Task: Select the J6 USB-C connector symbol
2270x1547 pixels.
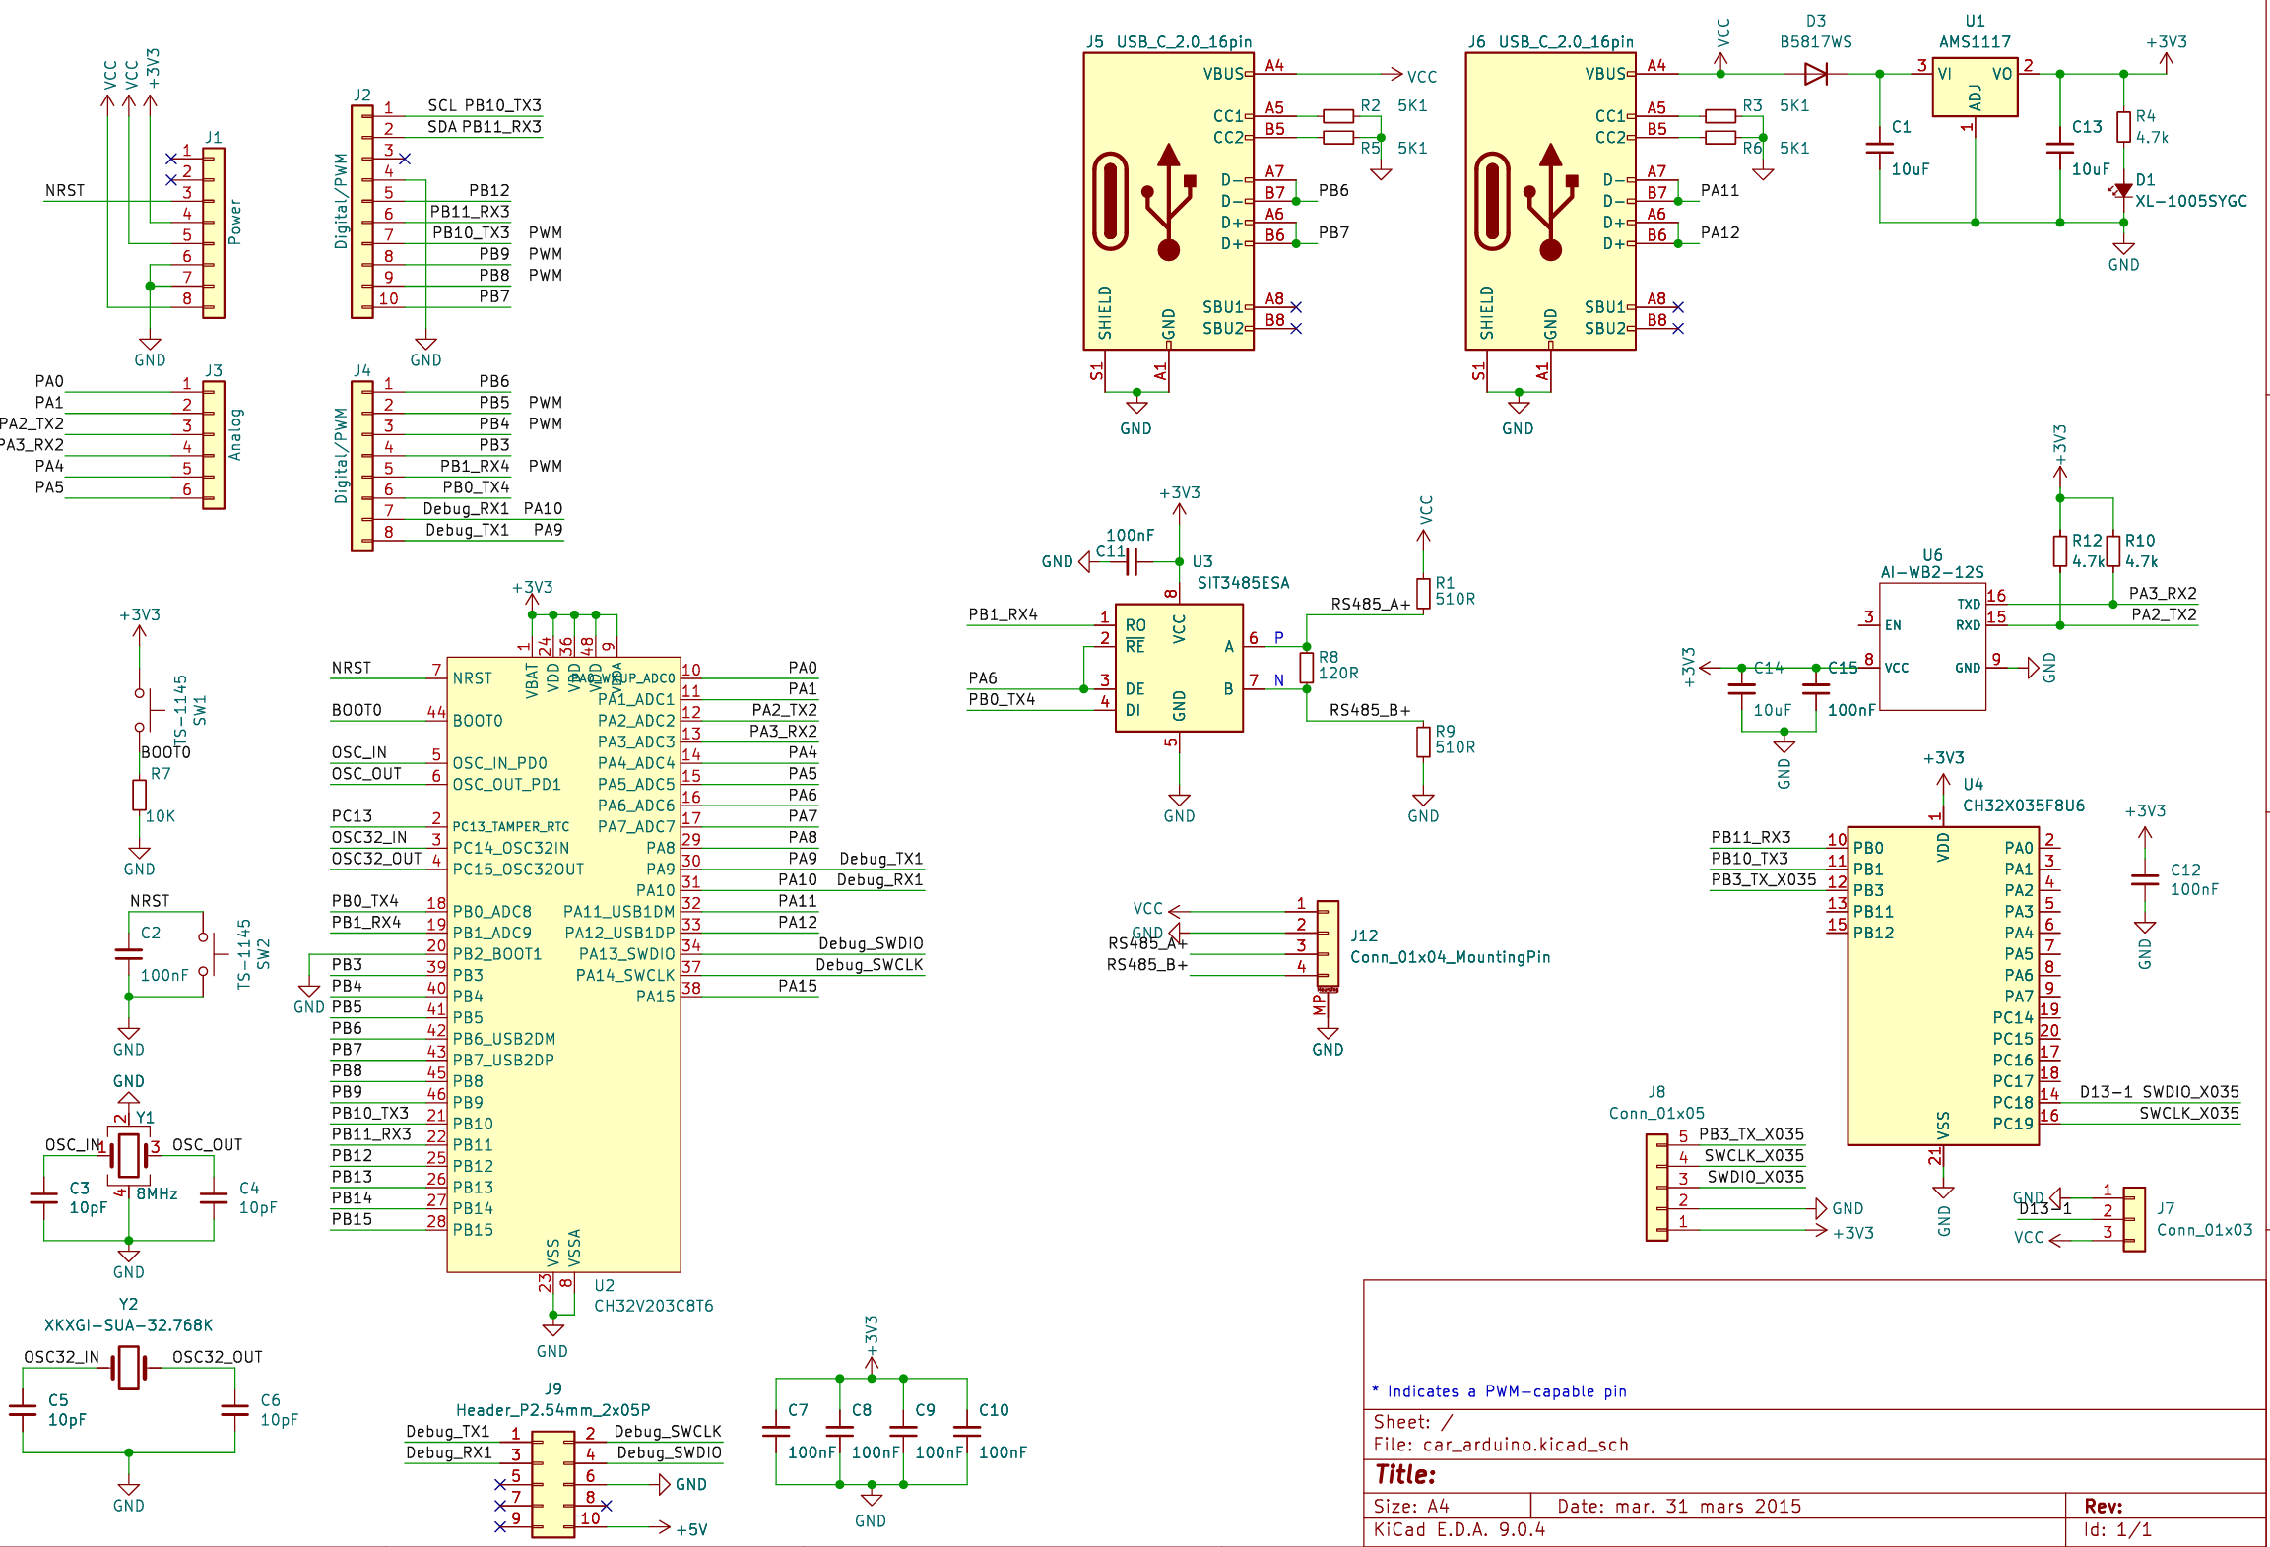Action: click(x=1550, y=201)
